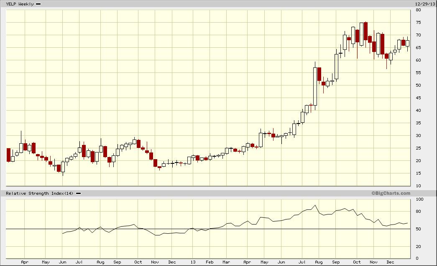Click the 20 label on the RSI axis

418,246
